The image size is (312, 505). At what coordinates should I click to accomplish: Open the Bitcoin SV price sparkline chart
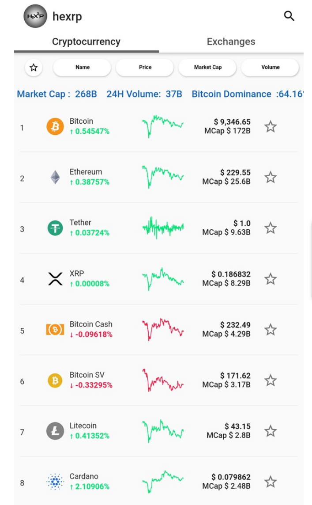(163, 380)
